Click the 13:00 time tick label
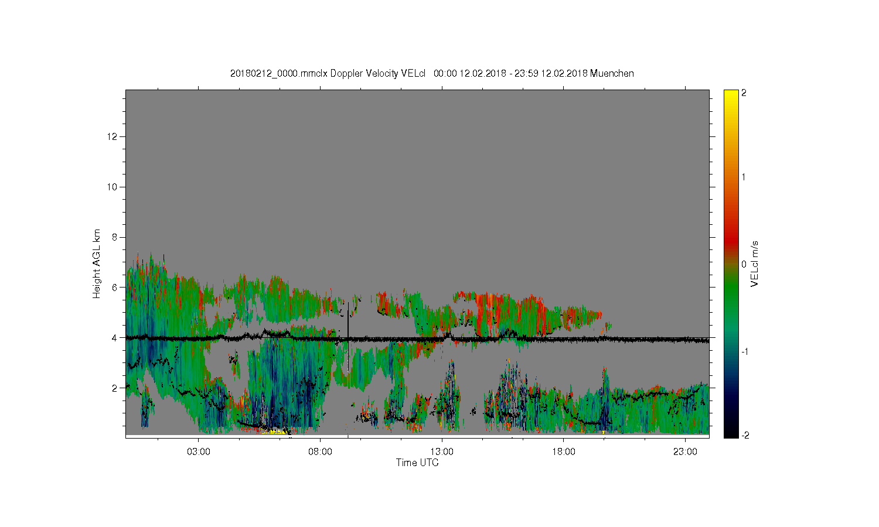This screenshot has height=527, width=879. [442, 452]
